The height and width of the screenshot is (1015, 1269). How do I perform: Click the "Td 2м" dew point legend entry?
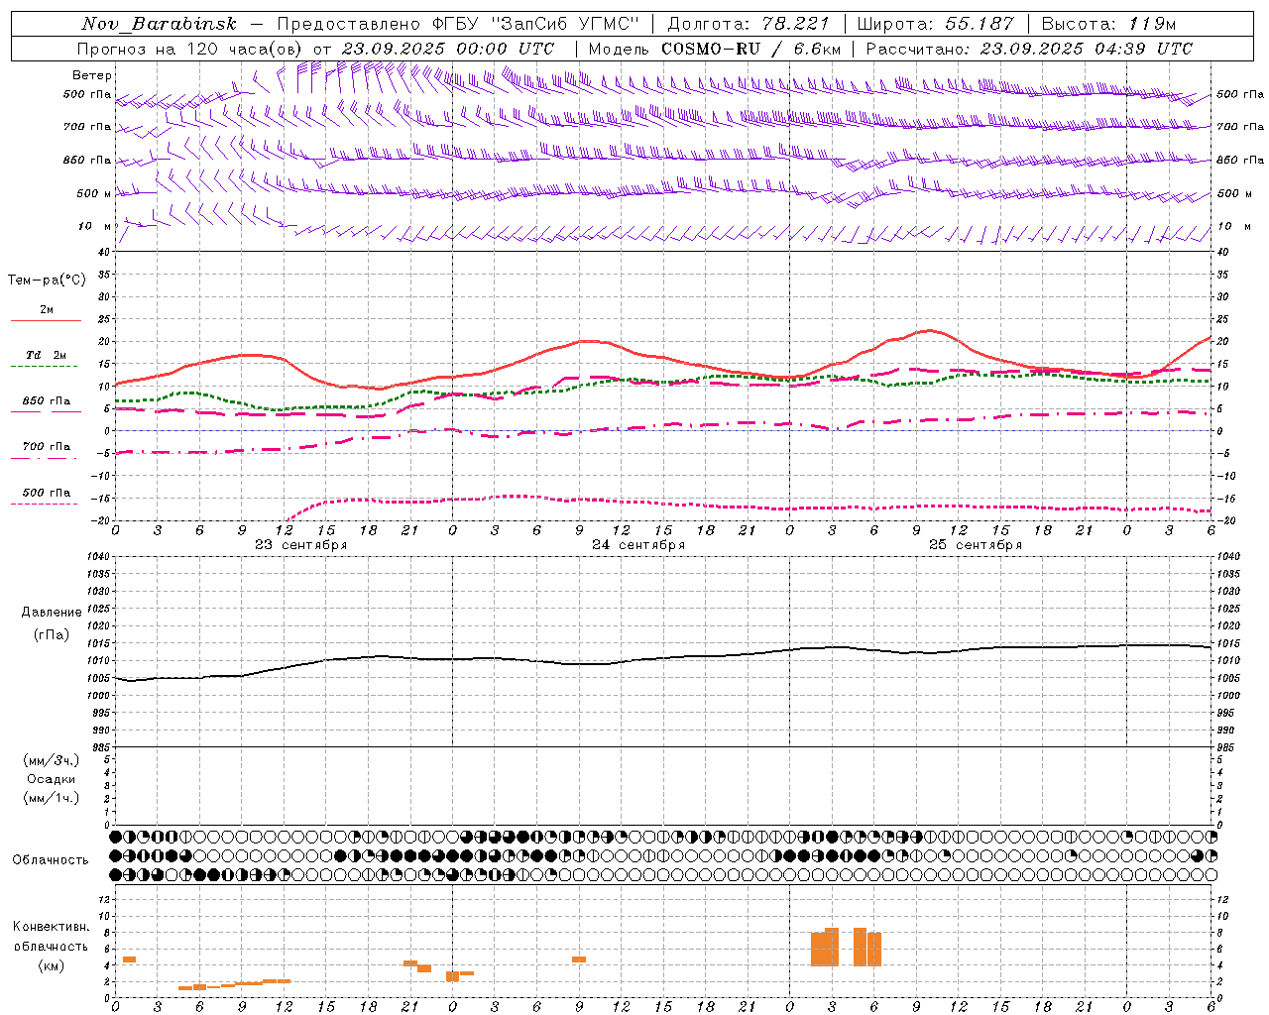coord(47,355)
